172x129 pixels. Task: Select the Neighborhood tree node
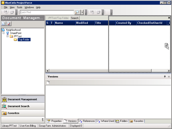(13, 30)
